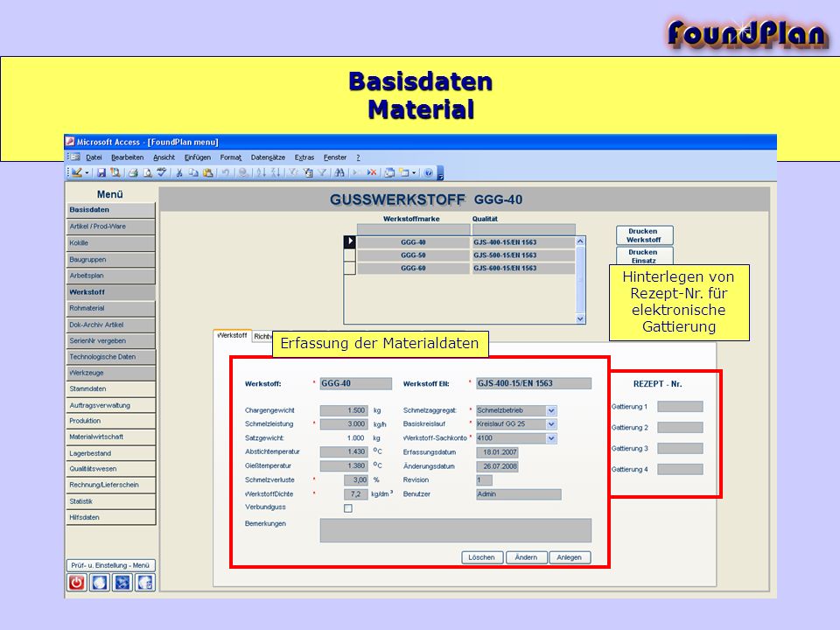This screenshot has height=630, width=840.
Task: Click the New Object toolbar icon
Action: (404, 172)
